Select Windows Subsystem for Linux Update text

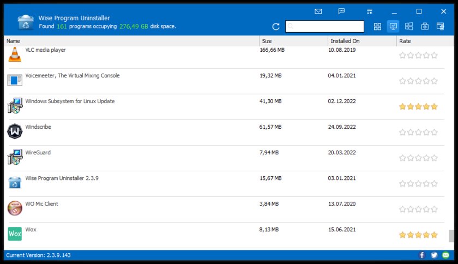pyautogui.click(x=70, y=101)
